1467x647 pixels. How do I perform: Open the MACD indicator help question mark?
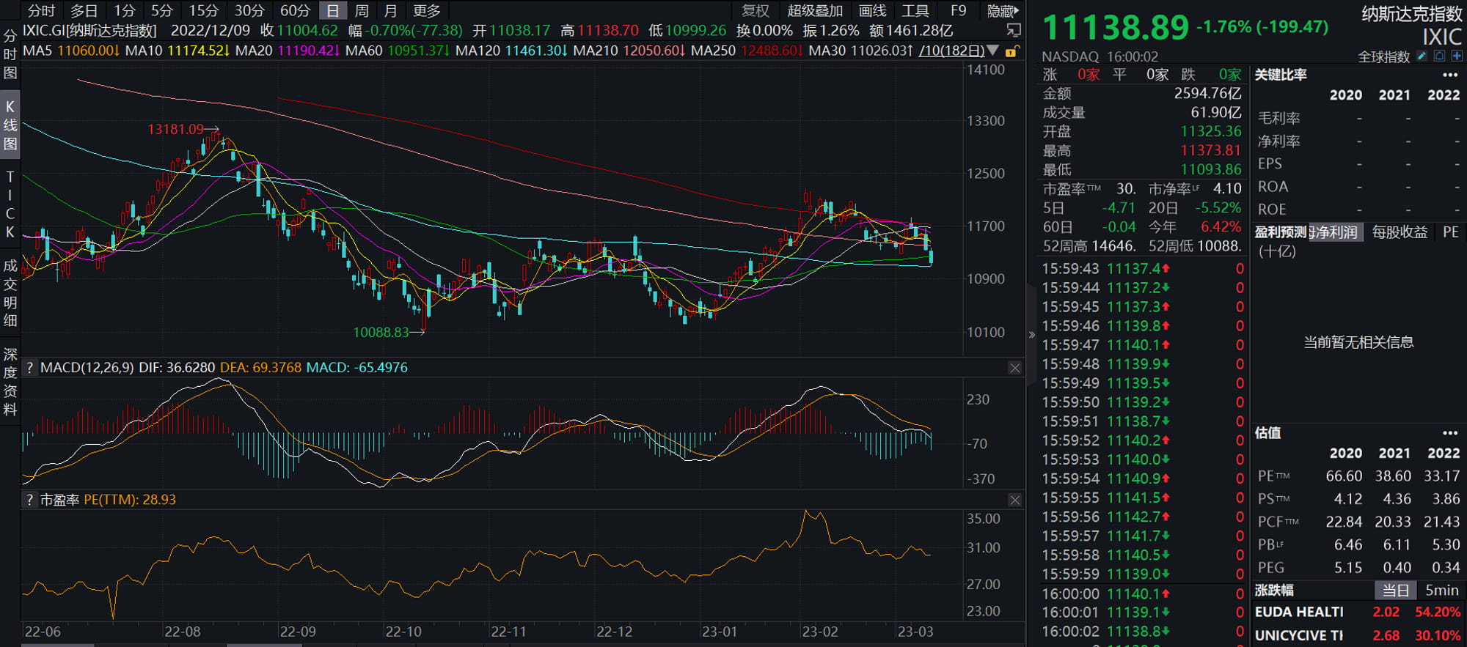[29, 368]
